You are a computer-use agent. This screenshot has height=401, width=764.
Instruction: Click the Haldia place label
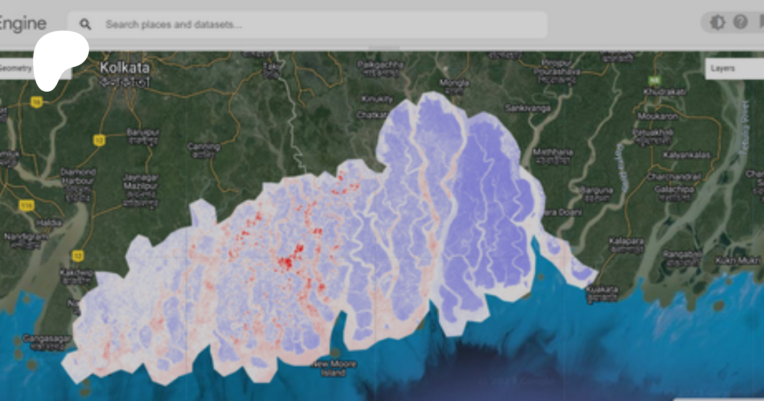(x=49, y=223)
